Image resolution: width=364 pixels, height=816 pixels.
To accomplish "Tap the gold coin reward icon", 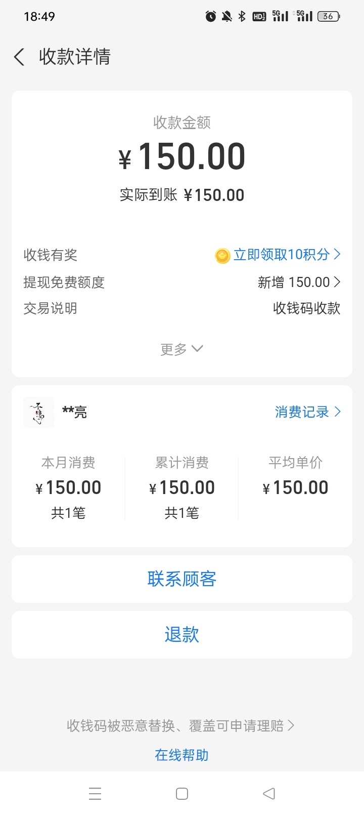I will point(222,256).
